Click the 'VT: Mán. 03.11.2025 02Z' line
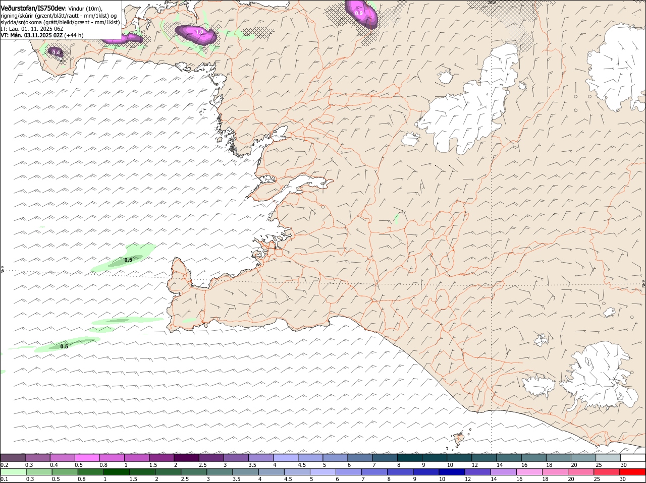The image size is (646, 483). (32, 35)
